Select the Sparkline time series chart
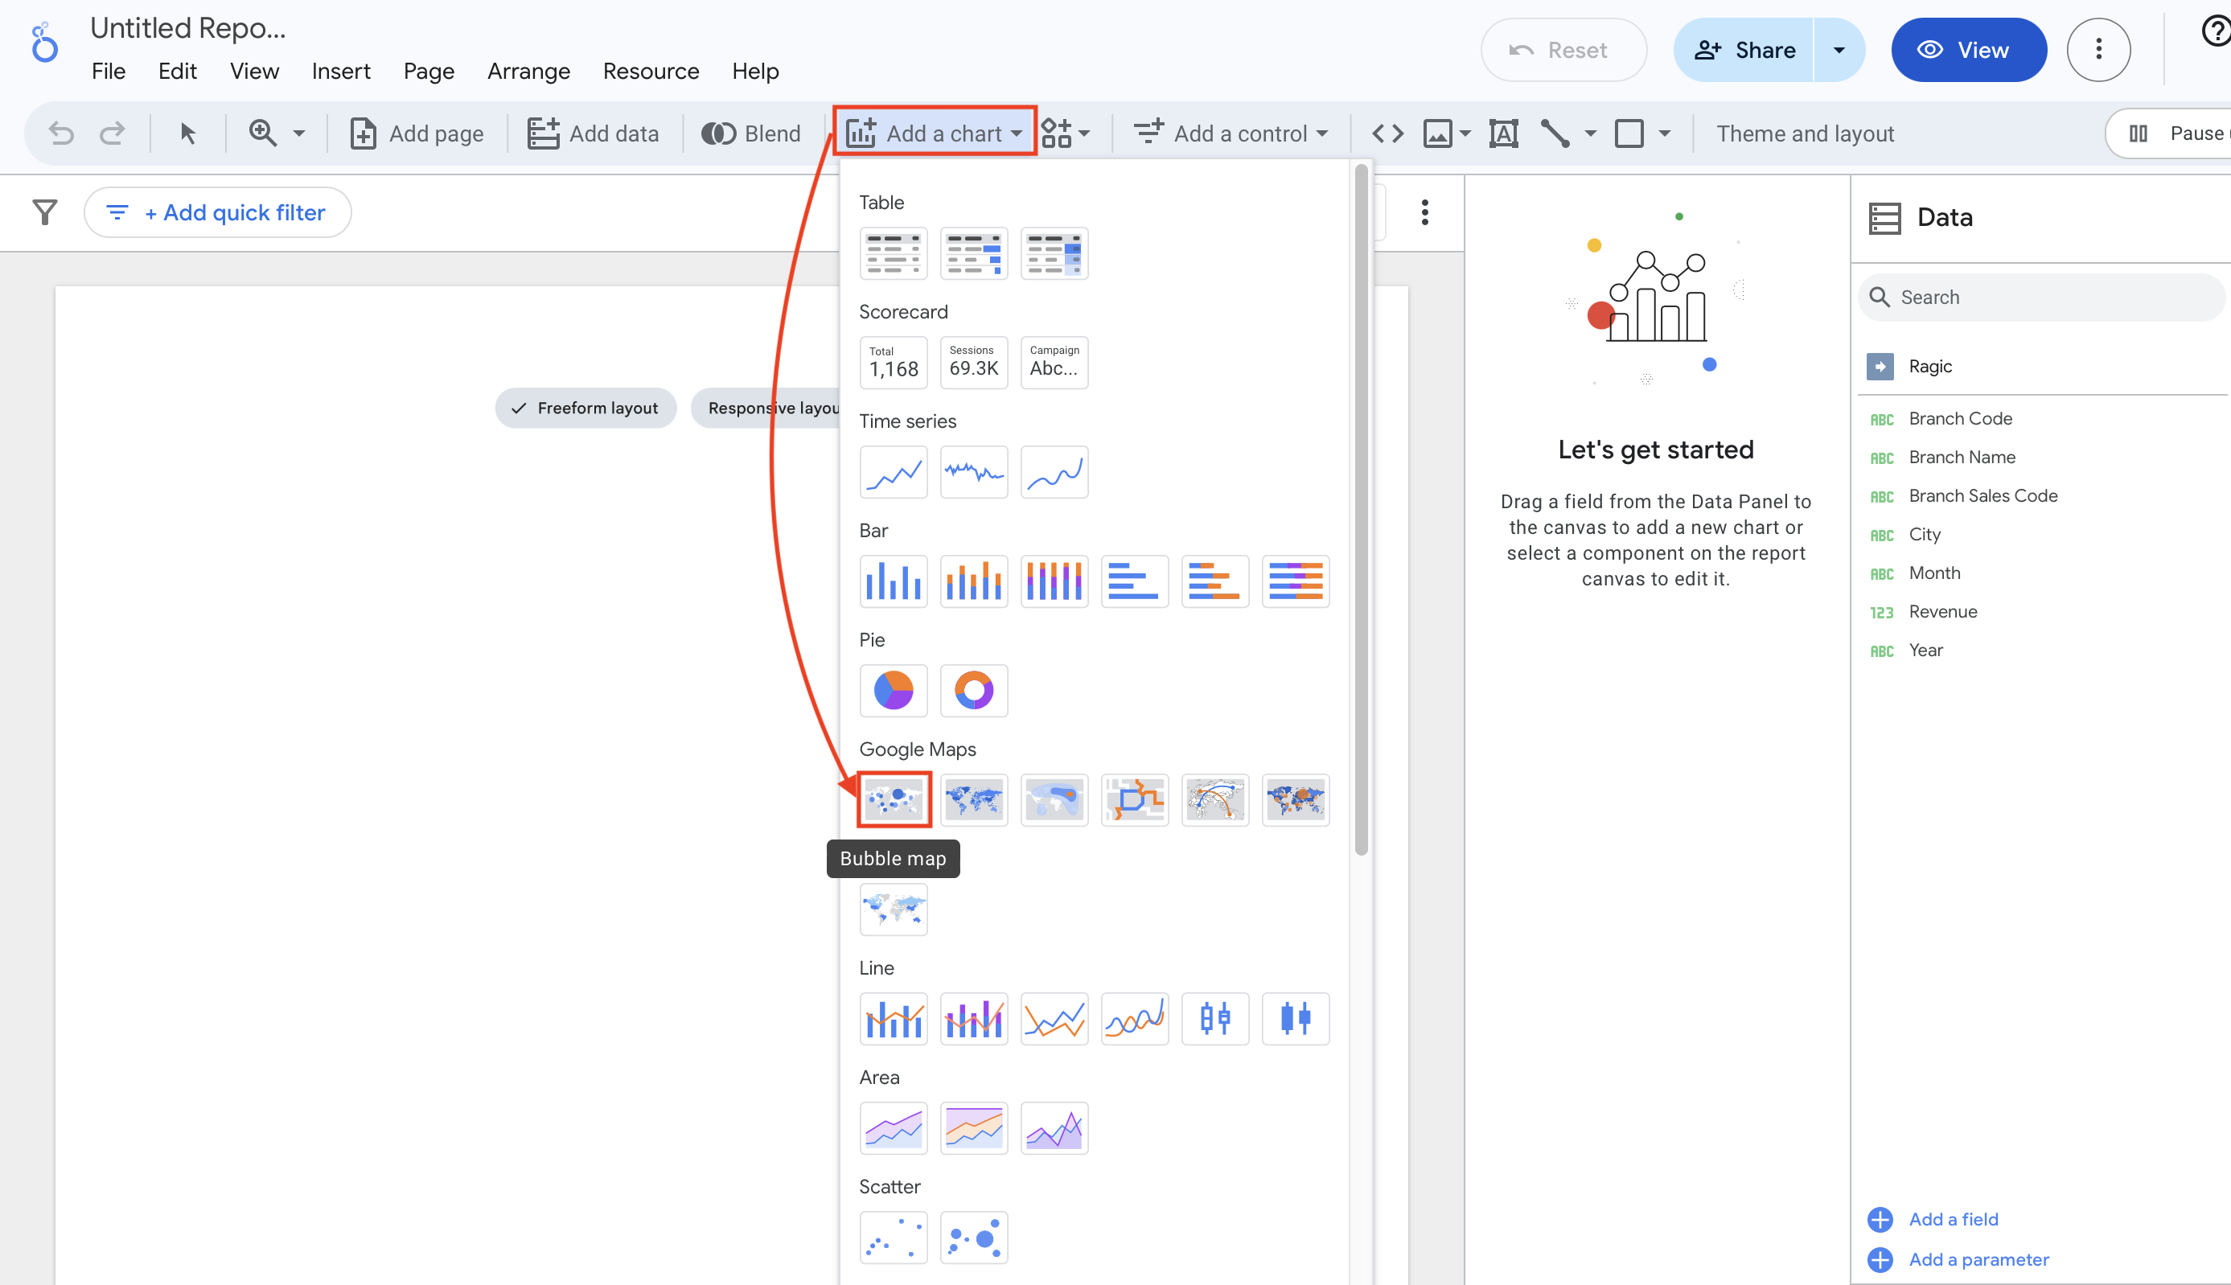The image size is (2231, 1285). coord(973,472)
